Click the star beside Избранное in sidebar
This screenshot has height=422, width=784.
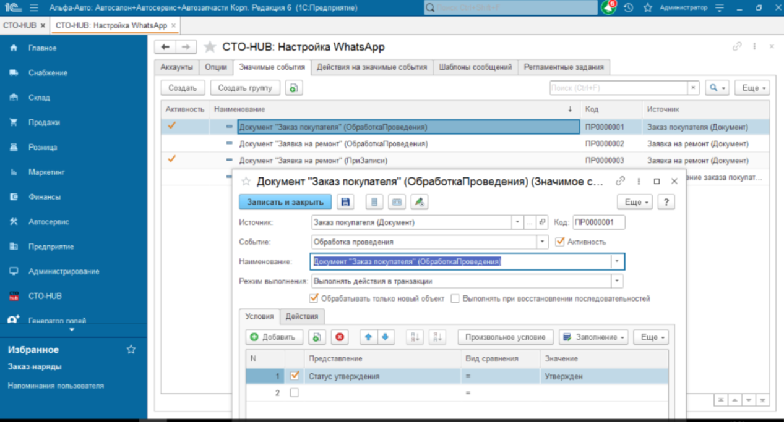click(131, 350)
